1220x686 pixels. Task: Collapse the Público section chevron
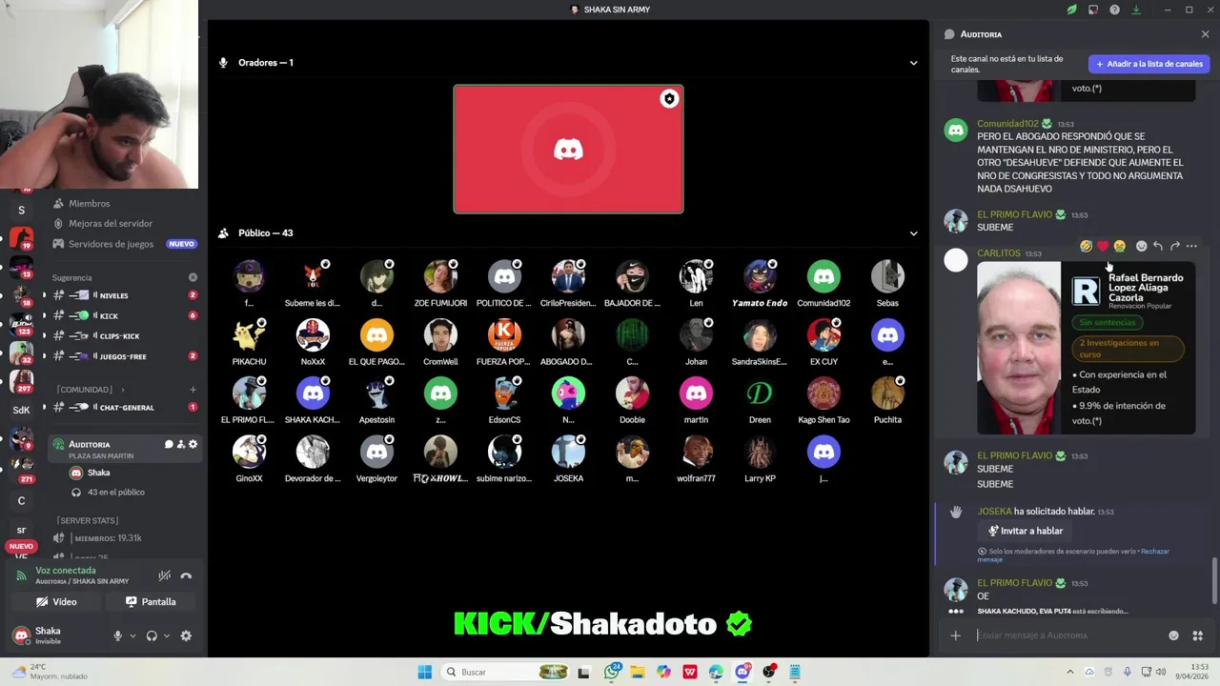(x=913, y=233)
